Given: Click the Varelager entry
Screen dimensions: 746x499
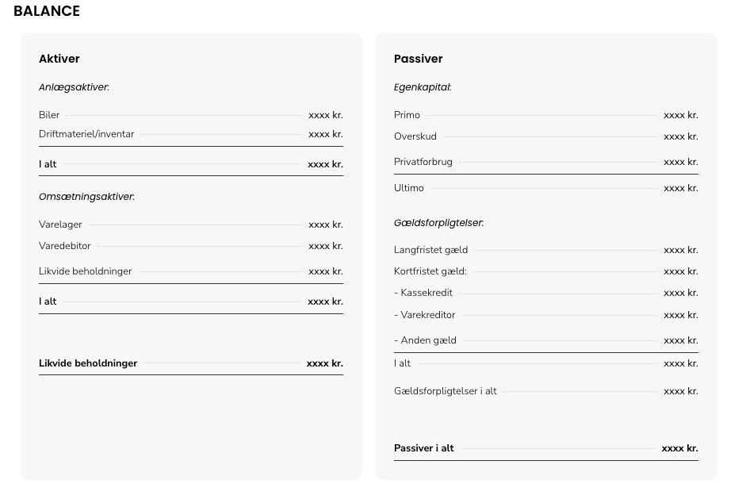Looking at the screenshot, I should point(191,225).
